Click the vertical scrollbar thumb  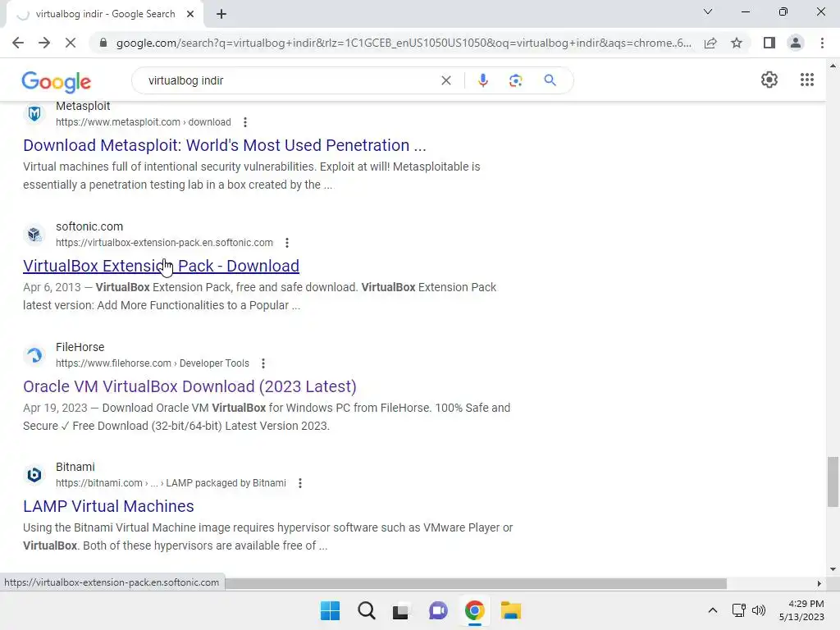coord(833,481)
